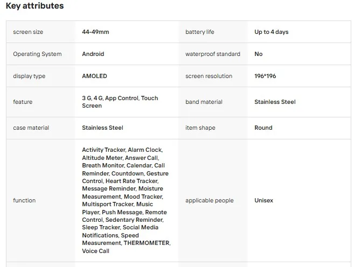Select the "44-49mm" screen size value

click(x=95, y=32)
